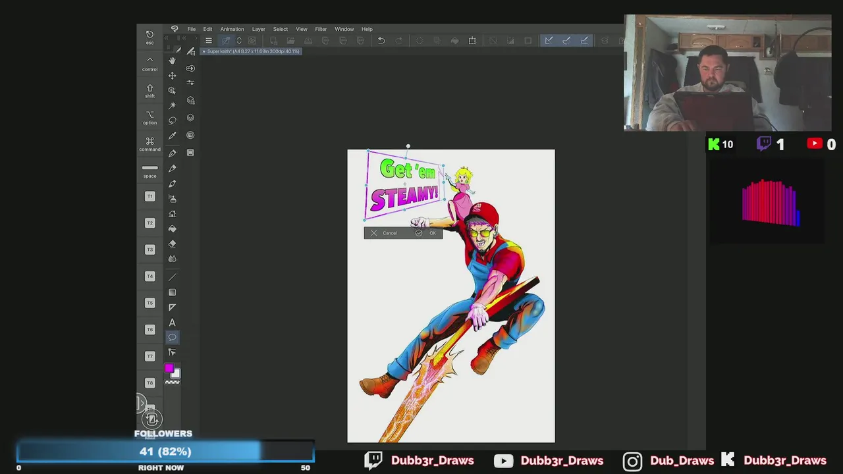
Task: Select the Move layer tool
Action: tap(172, 76)
